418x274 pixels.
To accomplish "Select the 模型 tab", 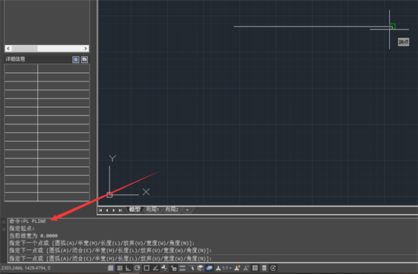I will 135,209.
